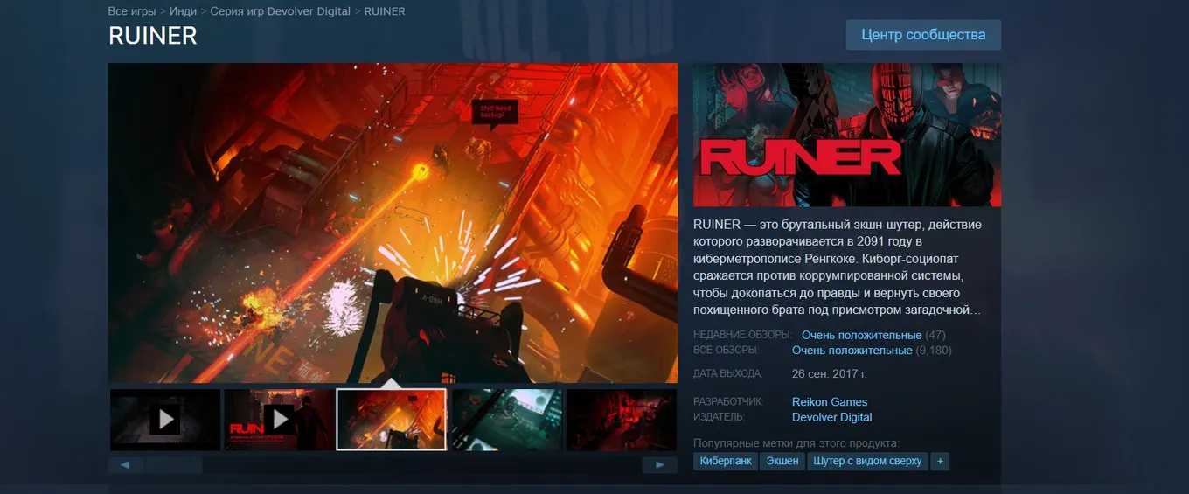The height and width of the screenshot is (494, 1189).
Task: Open the Центр сообщества community hub
Action: point(923,35)
